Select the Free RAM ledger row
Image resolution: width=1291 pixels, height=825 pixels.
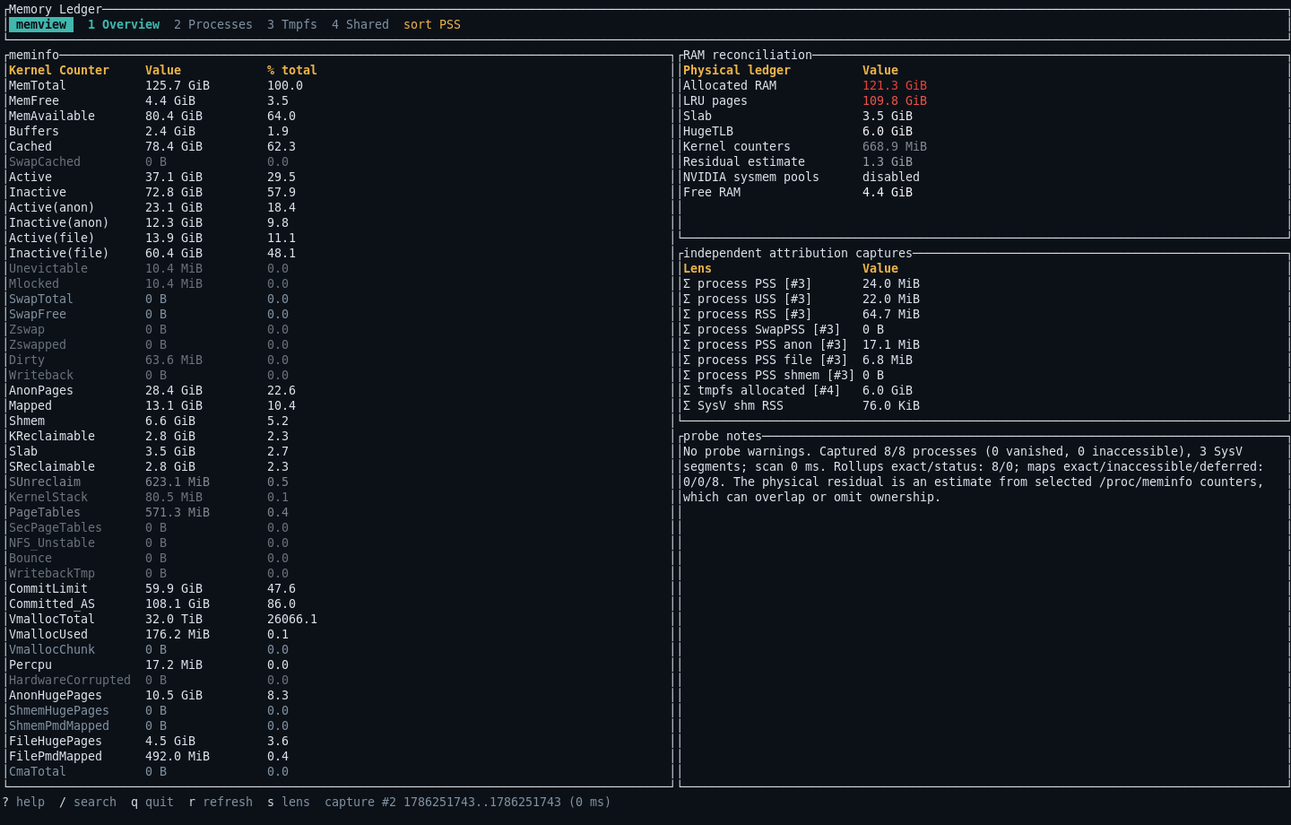click(984, 192)
